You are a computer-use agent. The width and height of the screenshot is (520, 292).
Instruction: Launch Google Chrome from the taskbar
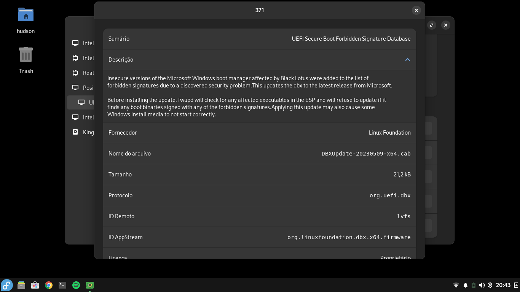click(49, 285)
